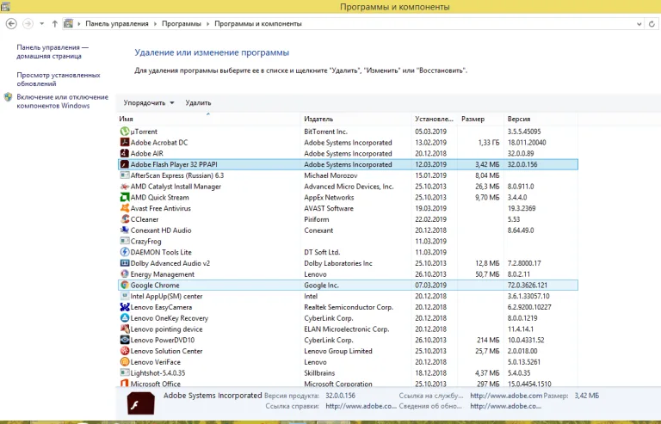The image size is (661, 424).
Task: Open Панель управления домашняя страница link
Action: coord(53,52)
